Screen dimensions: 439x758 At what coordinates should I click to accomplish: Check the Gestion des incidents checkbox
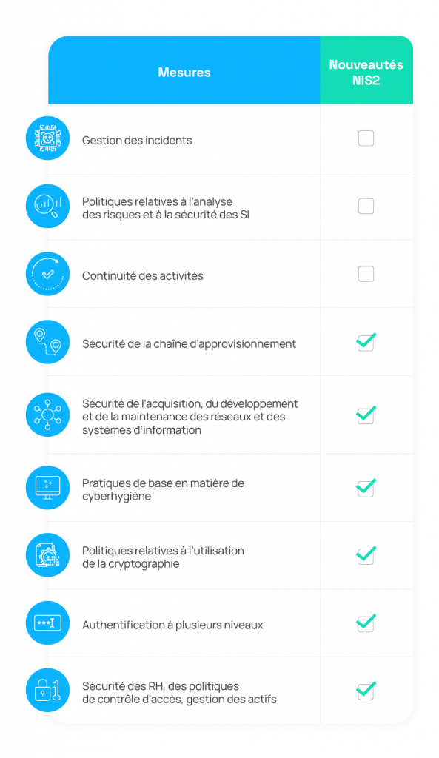(366, 138)
